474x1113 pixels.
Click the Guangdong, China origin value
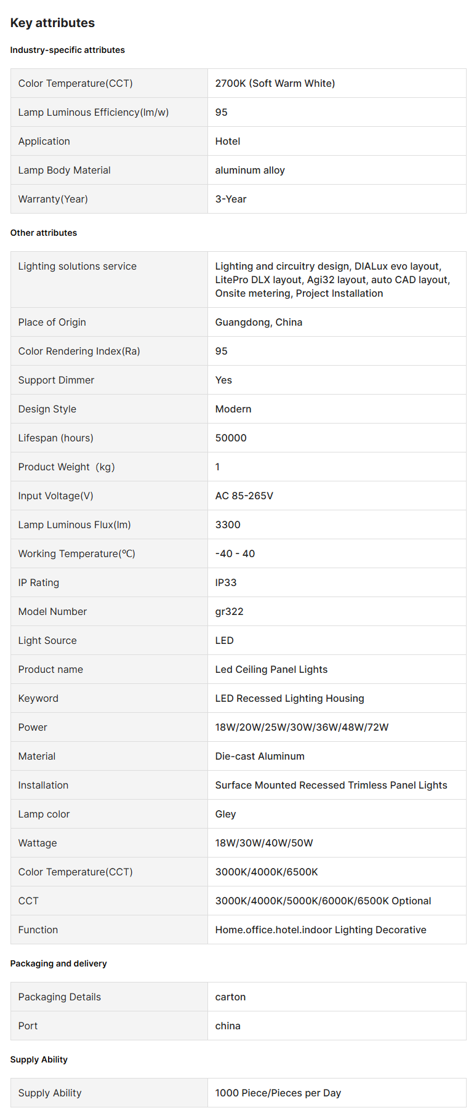click(259, 322)
